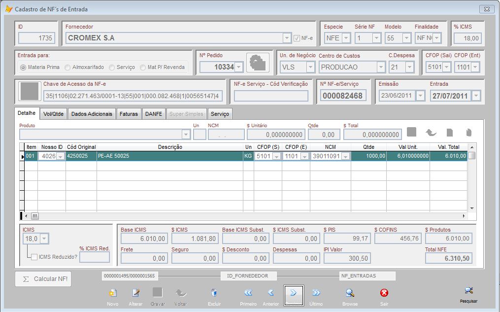The image size is (500, 312).
Task: Go to Primeiro record
Action: click(x=248, y=293)
